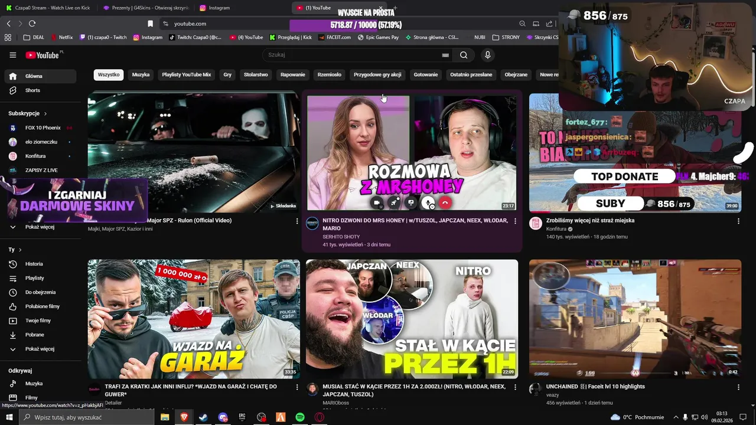Open Do obejrzenia watch later list
The height and width of the screenshot is (425, 756).
click(x=40, y=292)
